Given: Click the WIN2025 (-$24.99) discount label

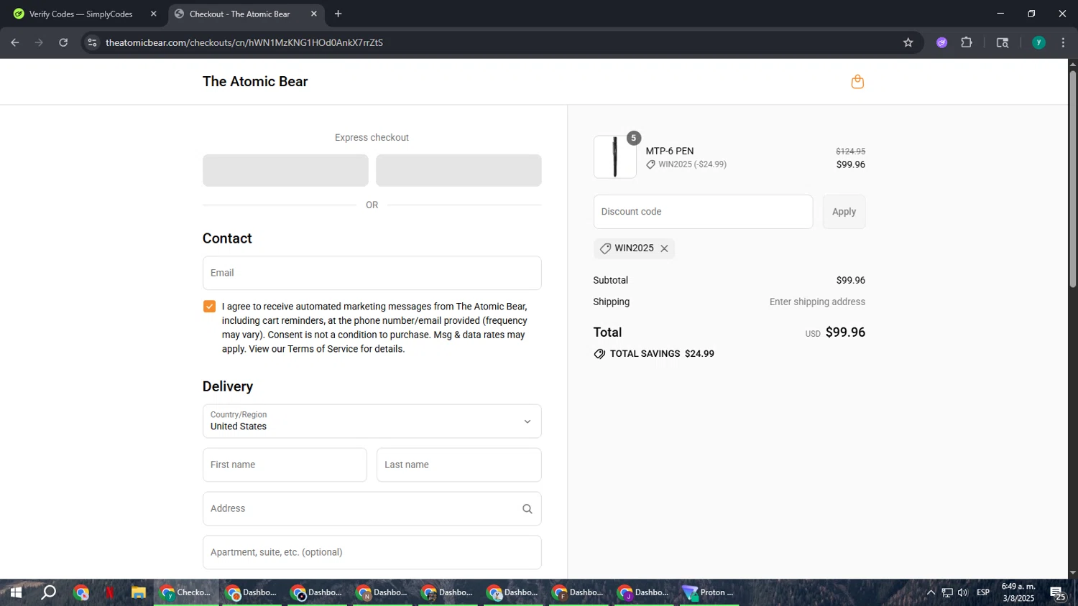Looking at the screenshot, I should [x=692, y=164].
